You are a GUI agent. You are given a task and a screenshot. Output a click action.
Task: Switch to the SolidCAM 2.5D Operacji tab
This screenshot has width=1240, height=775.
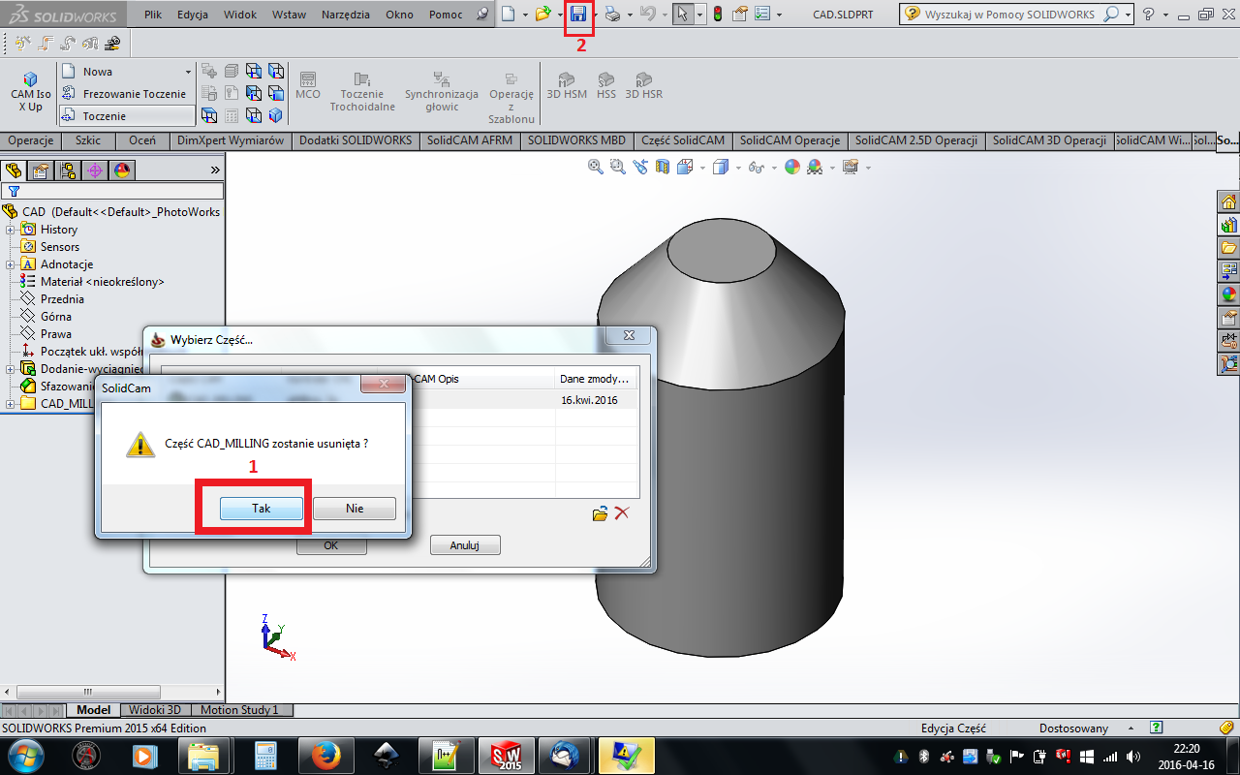point(916,140)
